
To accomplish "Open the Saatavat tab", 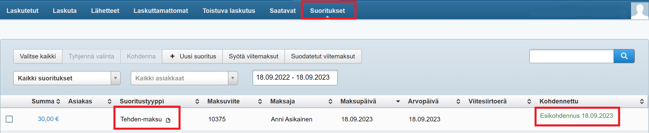I will [283, 11].
